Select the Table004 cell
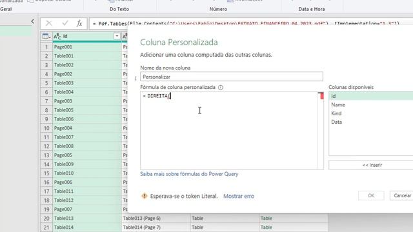 coord(87,92)
